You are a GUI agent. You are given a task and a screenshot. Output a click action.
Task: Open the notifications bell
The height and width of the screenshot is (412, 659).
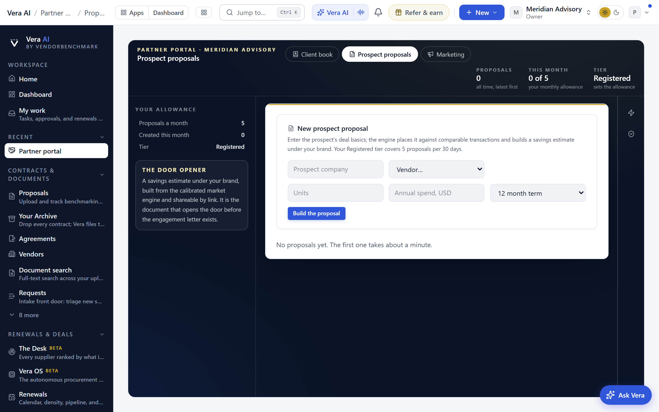point(378,12)
